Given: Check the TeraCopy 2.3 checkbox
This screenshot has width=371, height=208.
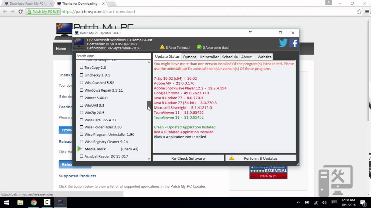Looking at the screenshot, I should pos(81,67).
